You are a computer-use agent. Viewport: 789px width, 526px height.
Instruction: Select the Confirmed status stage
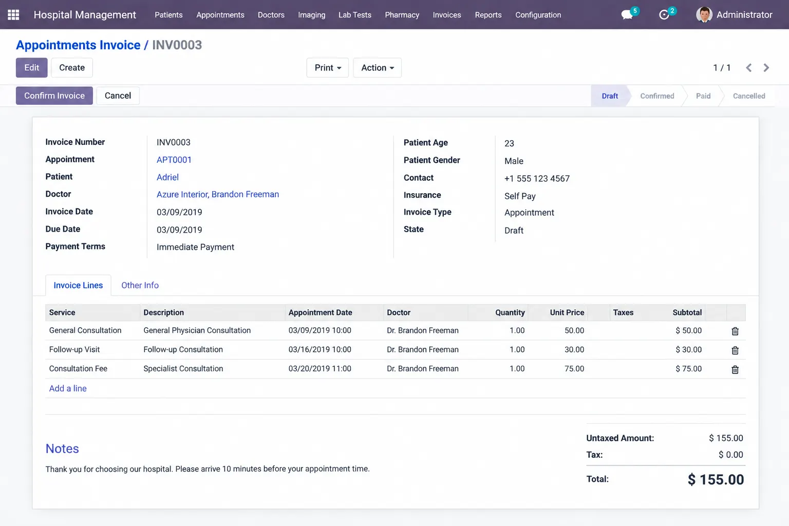tap(657, 96)
